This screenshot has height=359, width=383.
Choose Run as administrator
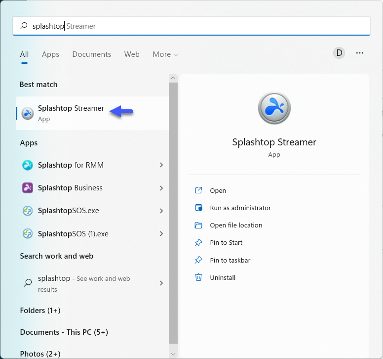coord(240,208)
